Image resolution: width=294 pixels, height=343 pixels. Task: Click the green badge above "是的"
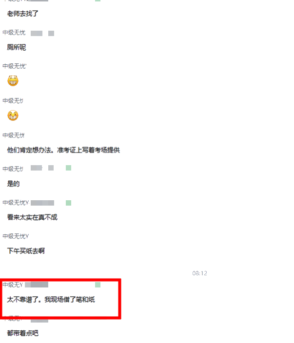(x=69, y=168)
